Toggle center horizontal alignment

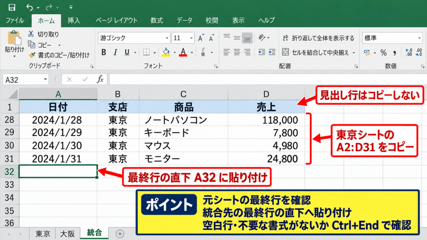point(237,52)
